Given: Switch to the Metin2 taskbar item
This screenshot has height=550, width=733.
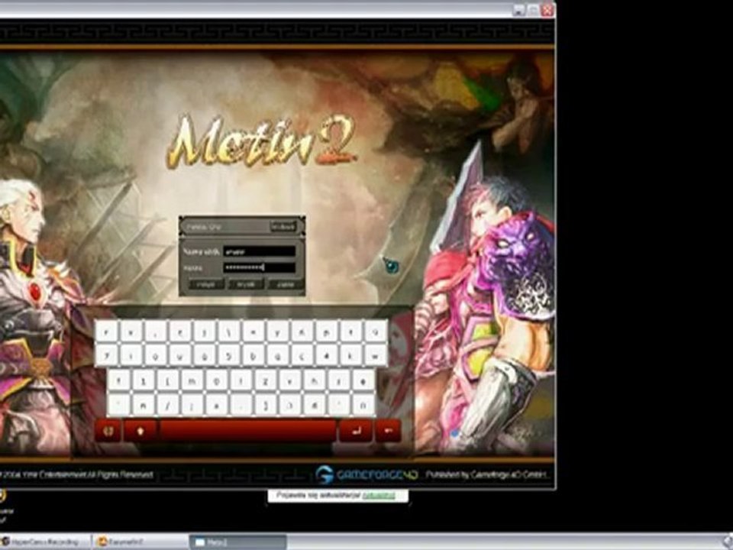Looking at the screenshot, I should [237, 542].
